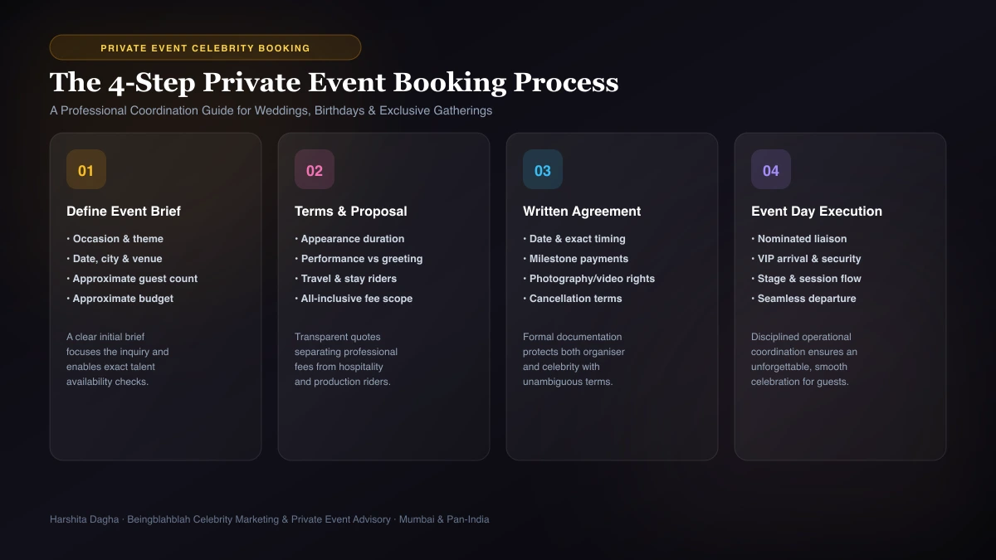The image size is (996, 560).
Task: Click the 01 step number badge
Action: 86,169
